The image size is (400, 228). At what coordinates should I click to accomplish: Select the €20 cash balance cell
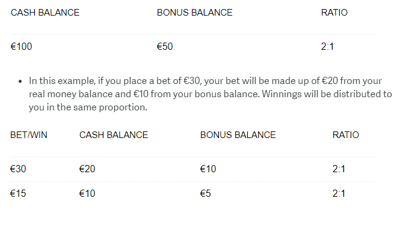[87, 169]
